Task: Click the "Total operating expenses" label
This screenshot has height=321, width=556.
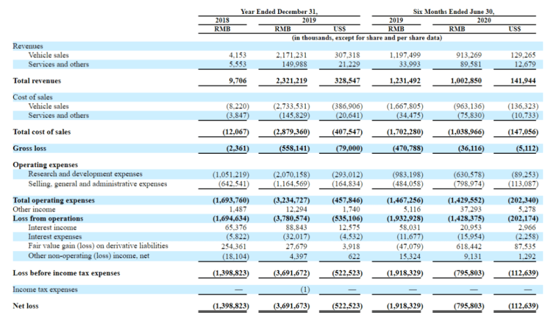Action: tap(54, 200)
